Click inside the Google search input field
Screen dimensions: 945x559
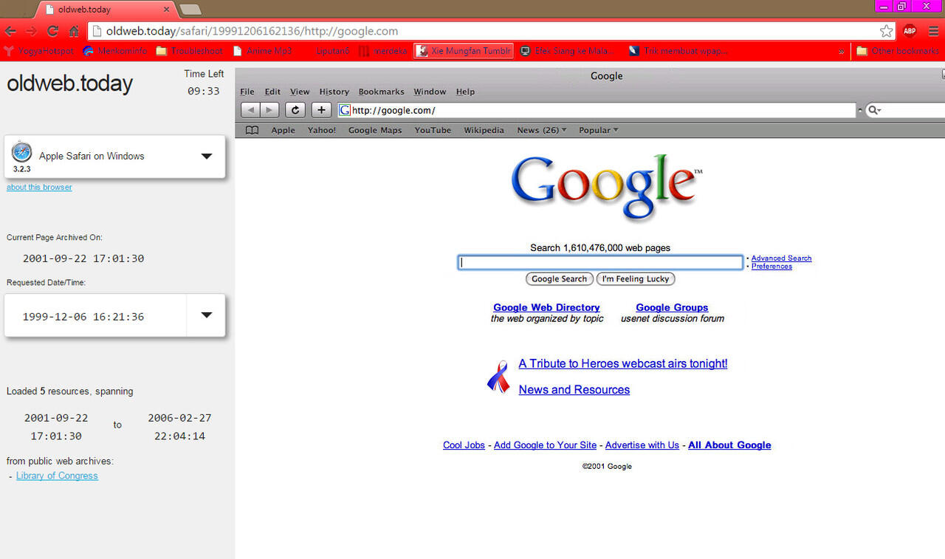tap(599, 262)
